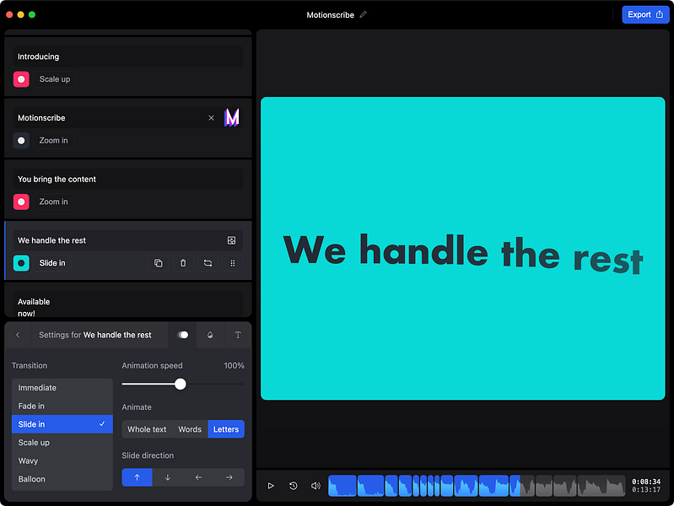Delete the We handle the rest slide

[183, 263]
